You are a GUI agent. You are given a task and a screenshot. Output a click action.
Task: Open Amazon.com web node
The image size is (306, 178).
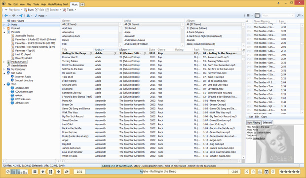point(22,88)
